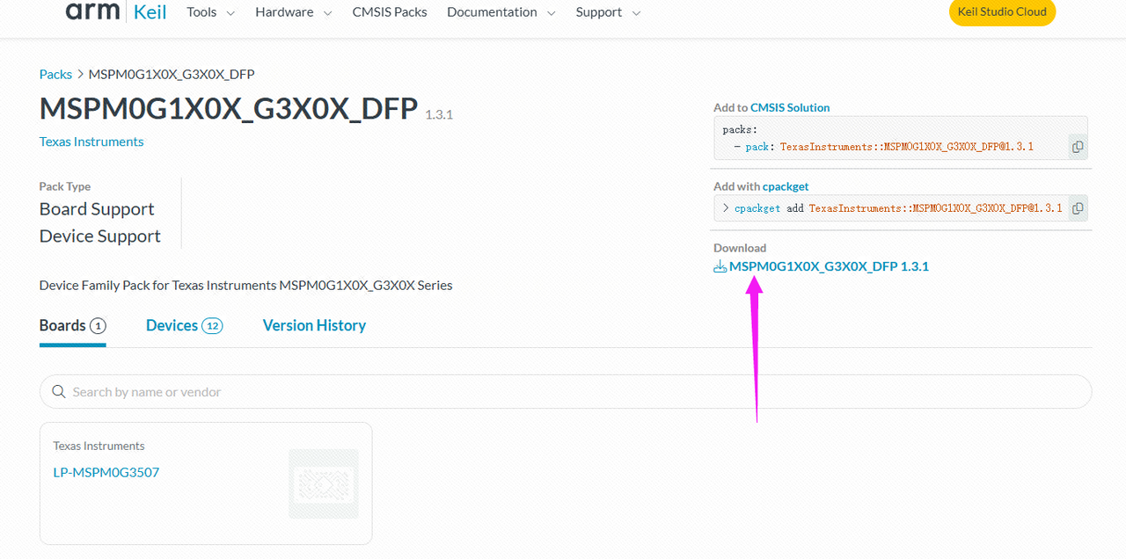Switch to the Boards tab
1126x559 pixels.
pos(73,326)
